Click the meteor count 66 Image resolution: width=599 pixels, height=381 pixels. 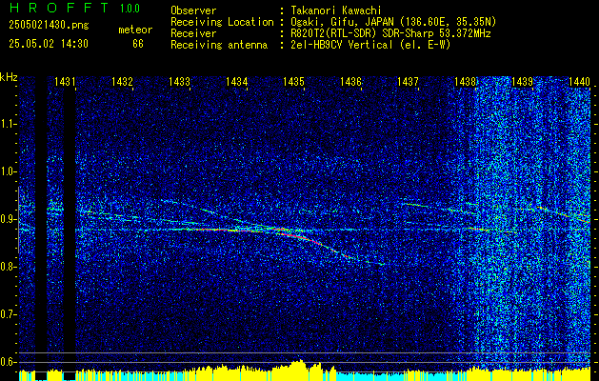coord(138,44)
